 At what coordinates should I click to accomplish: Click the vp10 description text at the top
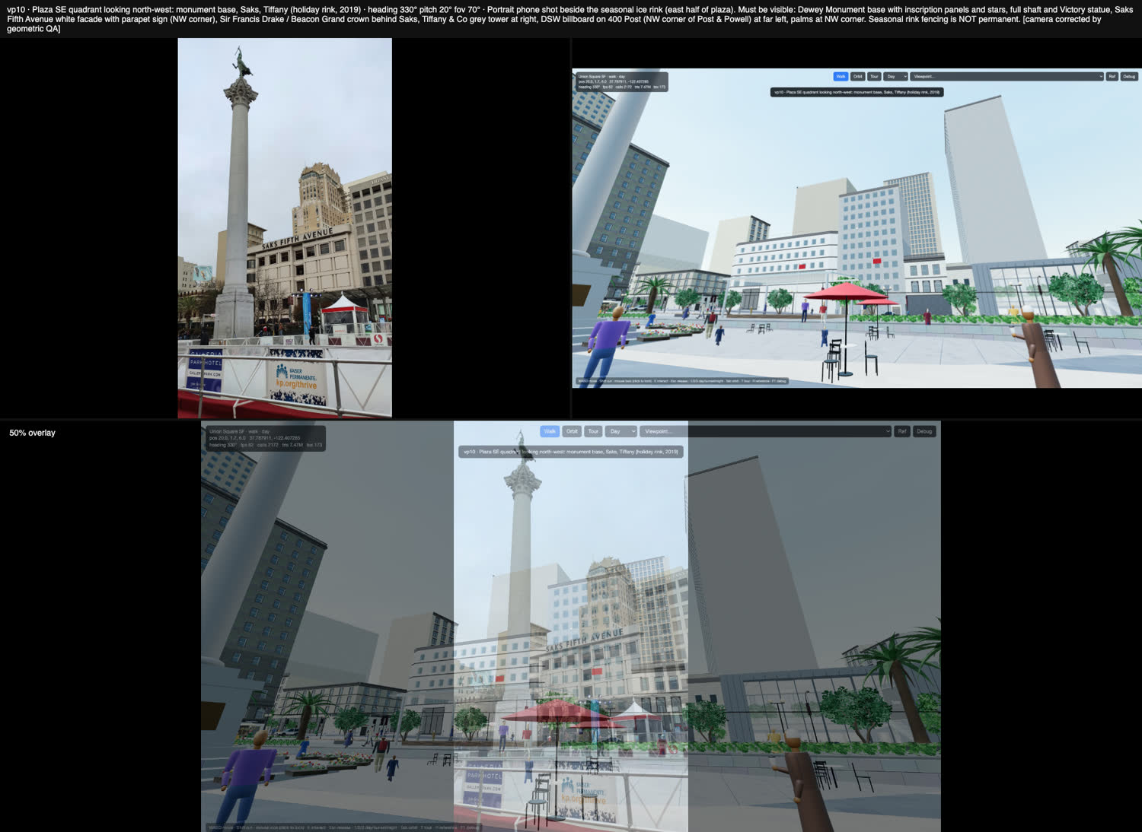(x=569, y=19)
